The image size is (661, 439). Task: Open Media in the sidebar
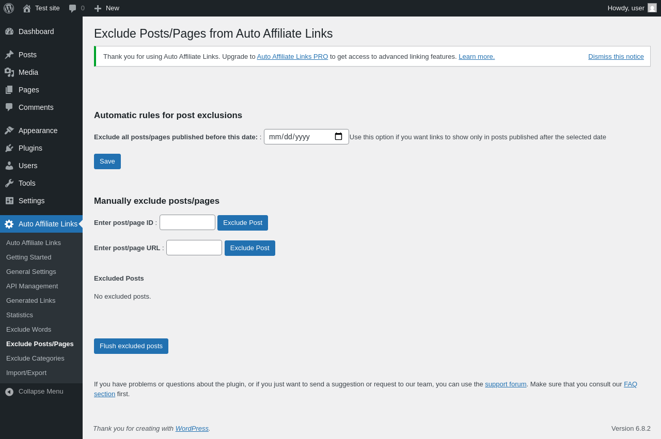pyautogui.click(x=41, y=72)
